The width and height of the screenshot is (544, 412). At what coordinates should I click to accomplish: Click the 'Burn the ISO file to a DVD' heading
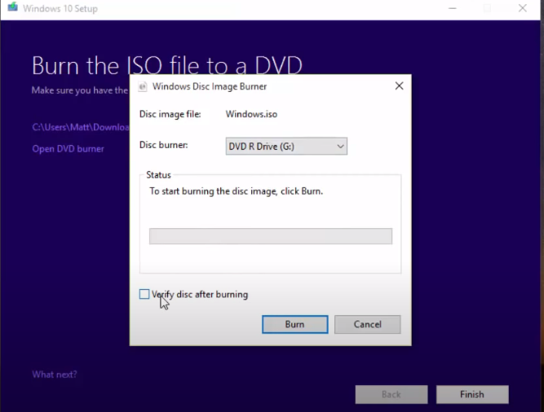167,65
